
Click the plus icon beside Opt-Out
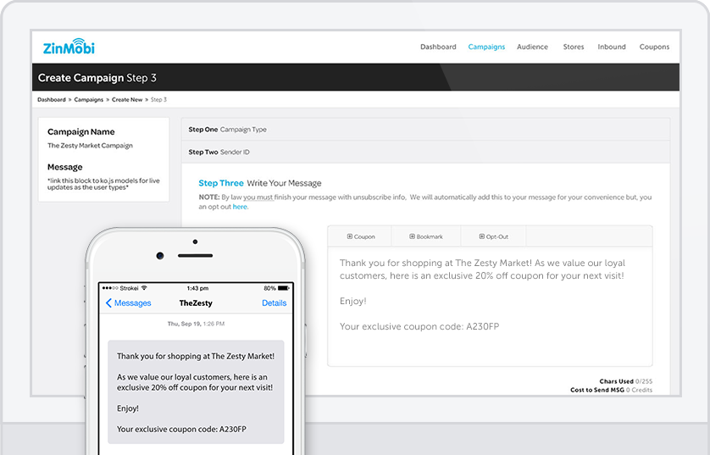tap(482, 236)
